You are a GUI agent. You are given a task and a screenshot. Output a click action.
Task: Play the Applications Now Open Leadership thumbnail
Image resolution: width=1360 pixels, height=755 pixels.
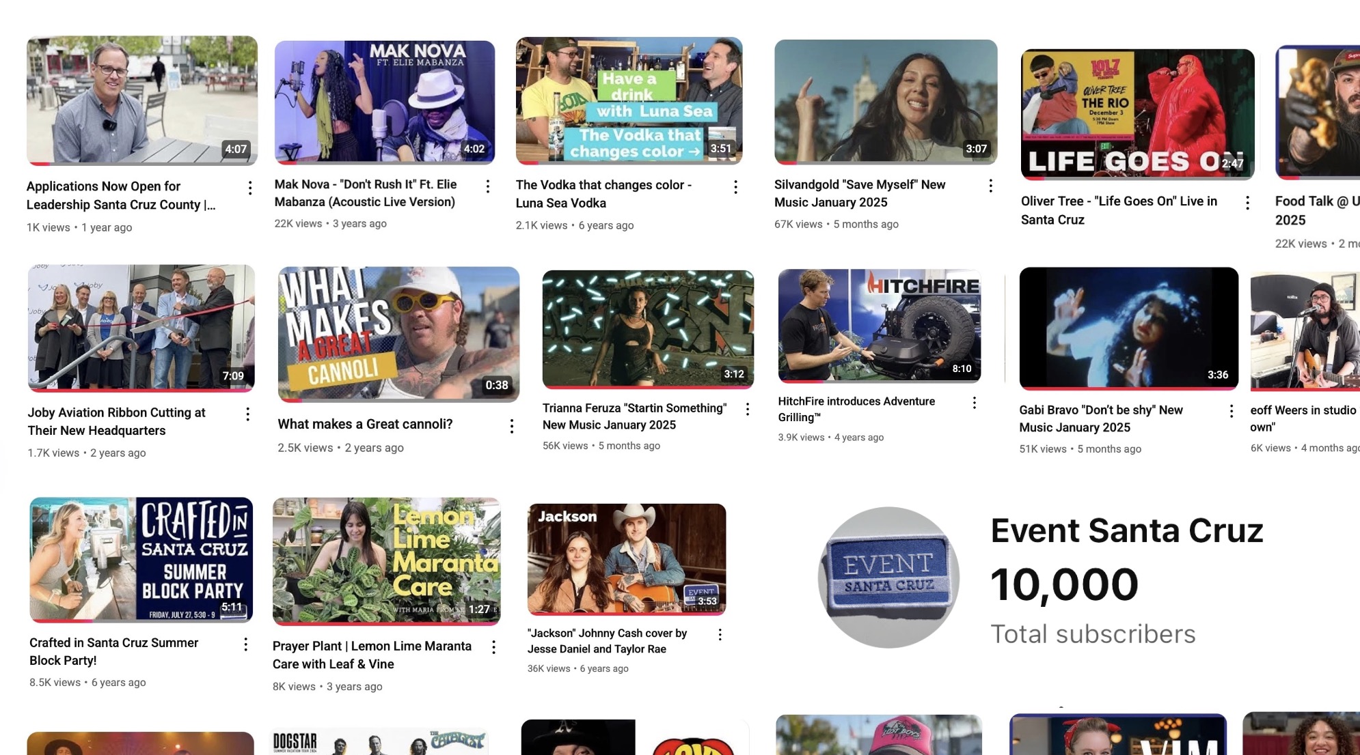pyautogui.click(x=142, y=100)
